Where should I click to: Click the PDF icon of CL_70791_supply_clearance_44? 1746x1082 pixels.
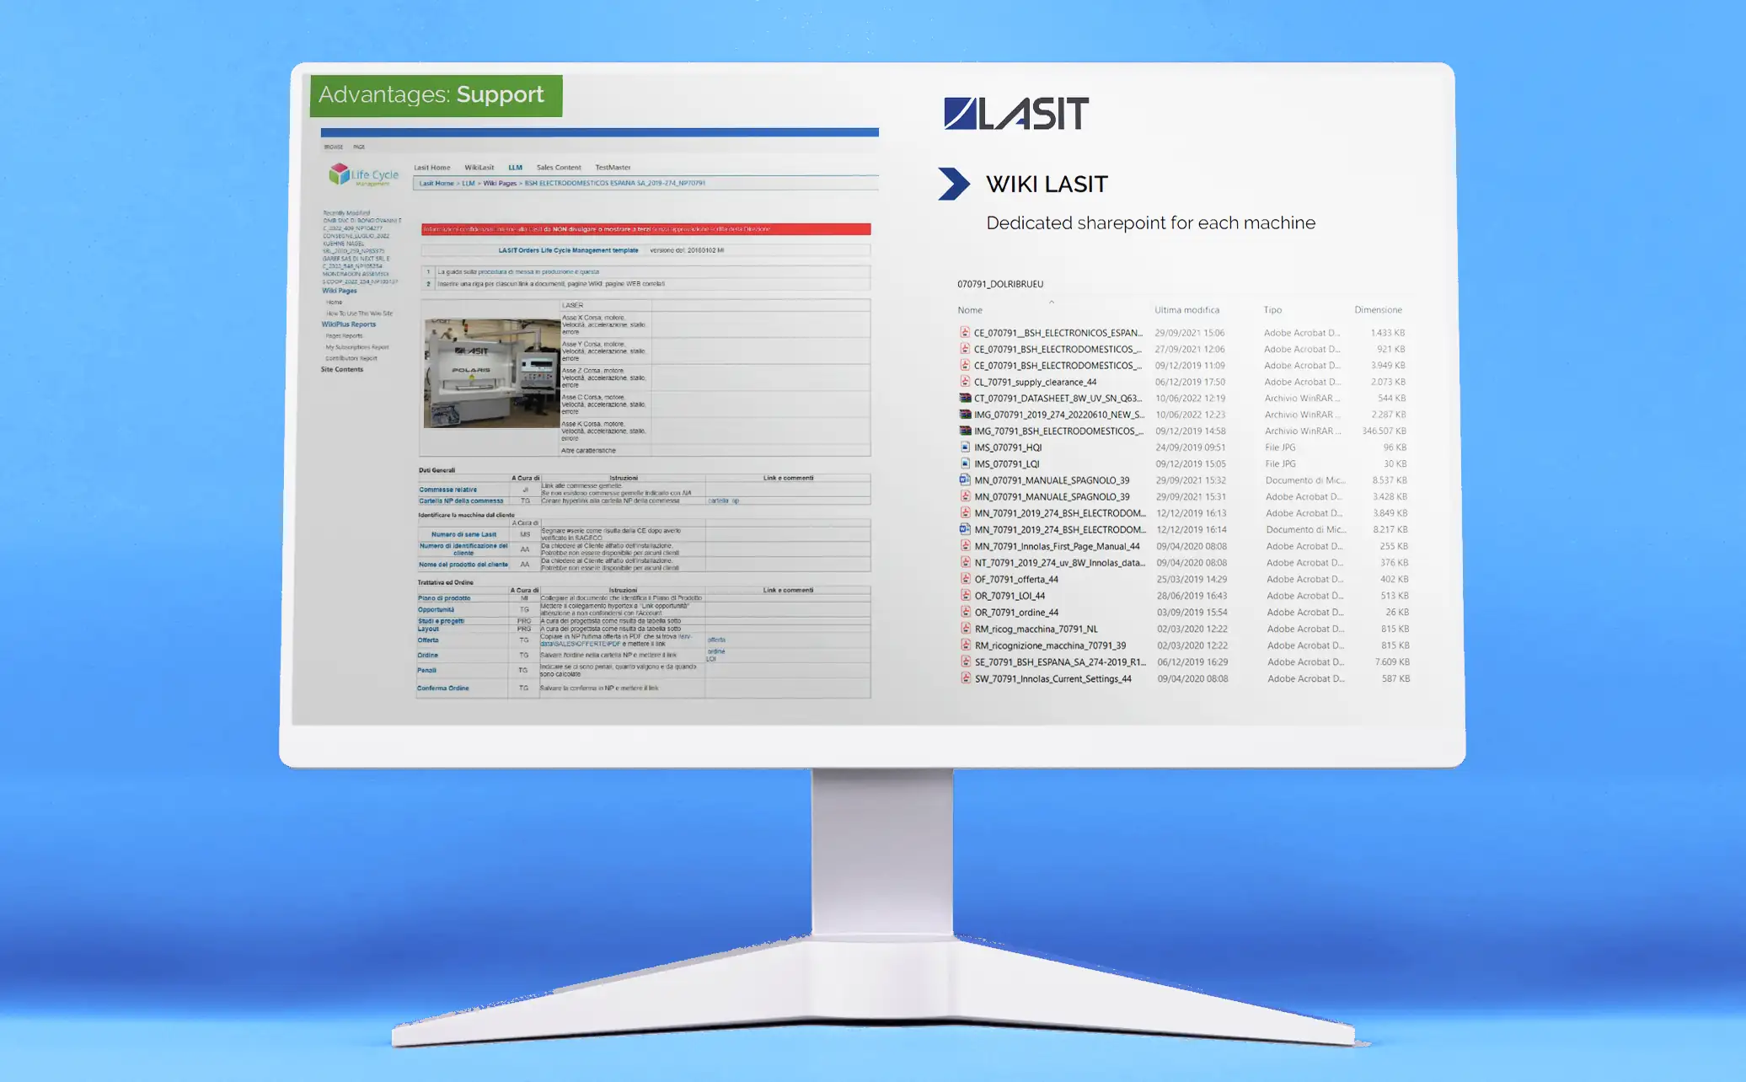965,382
